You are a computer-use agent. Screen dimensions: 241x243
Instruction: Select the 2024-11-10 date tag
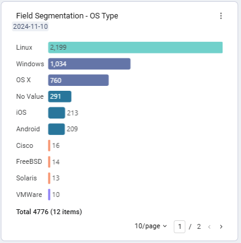[x=30, y=26]
